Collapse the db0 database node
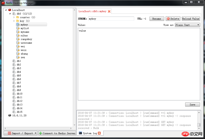This screenshot has height=139, width=205. click(10, 14)
